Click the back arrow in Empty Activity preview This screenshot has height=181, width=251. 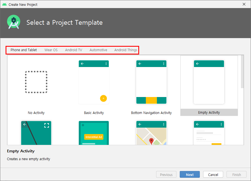coord(197,64)
